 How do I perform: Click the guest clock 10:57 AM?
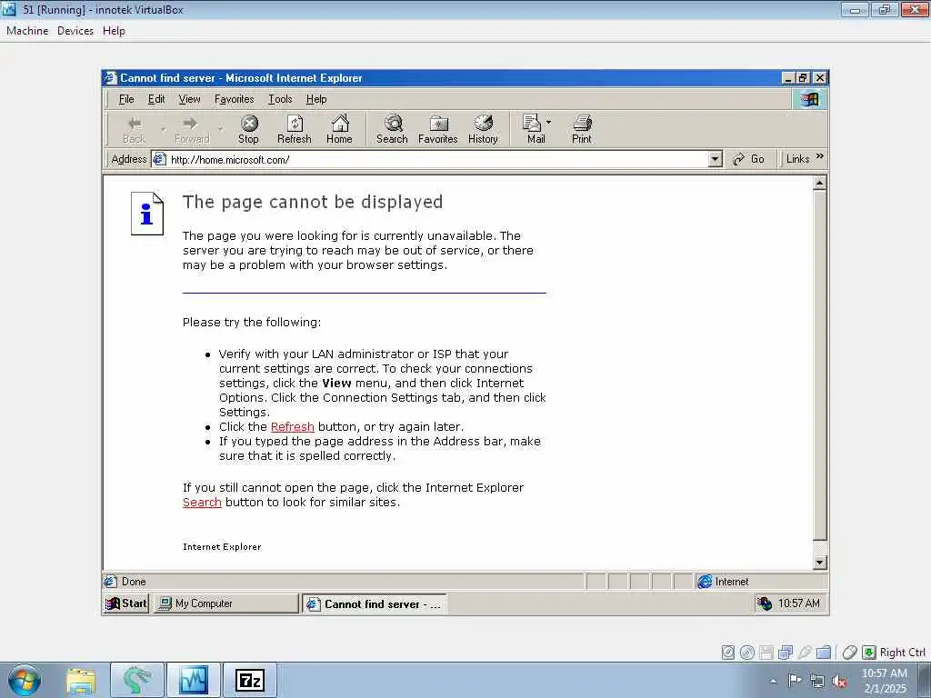[x=799, y=603]
